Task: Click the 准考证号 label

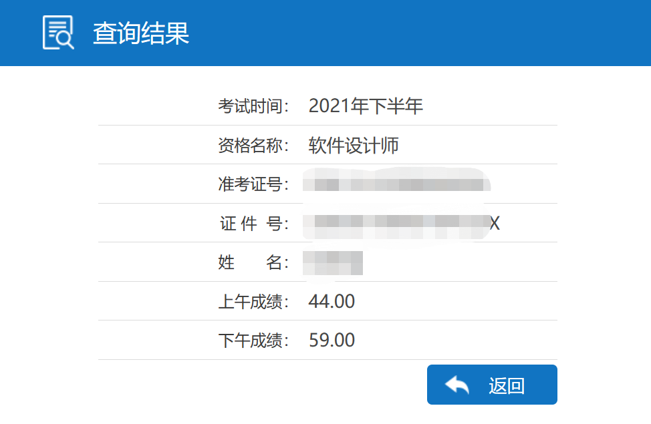Action: coord(253,184)
